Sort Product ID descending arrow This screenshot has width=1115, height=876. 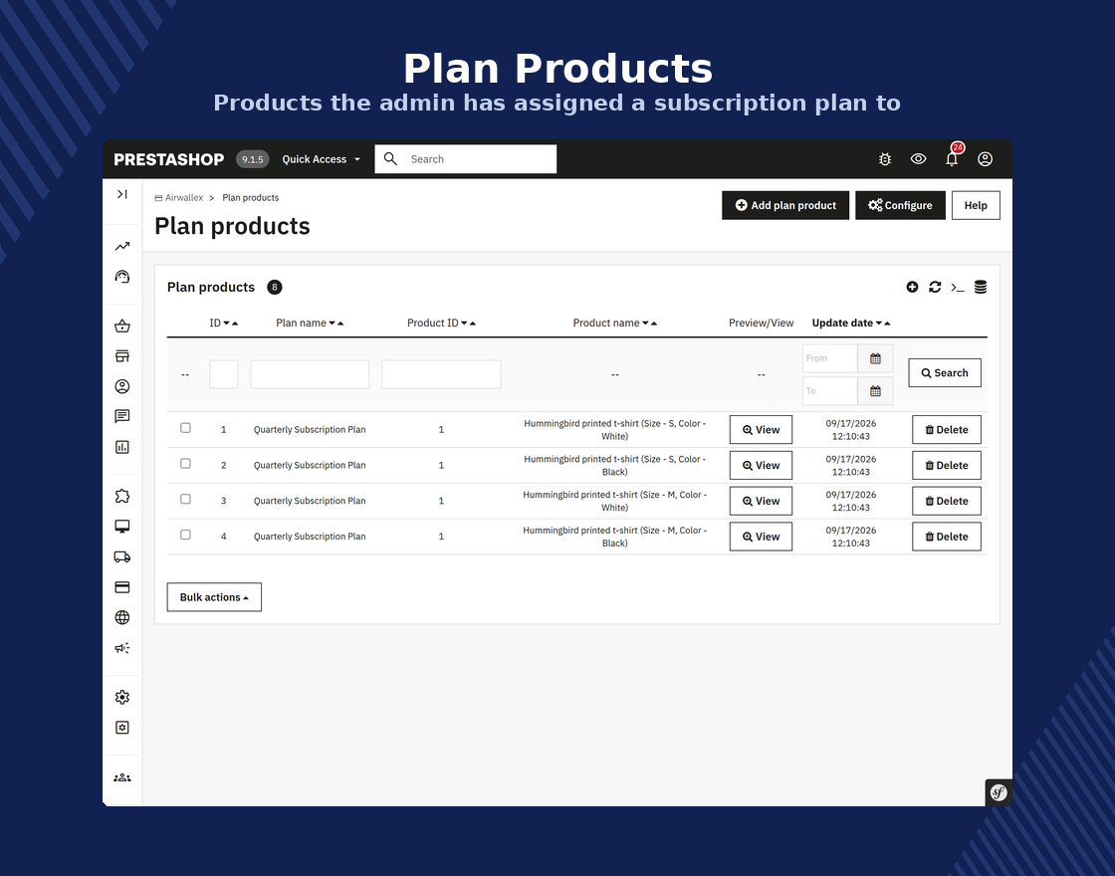[x=464, y=324]
